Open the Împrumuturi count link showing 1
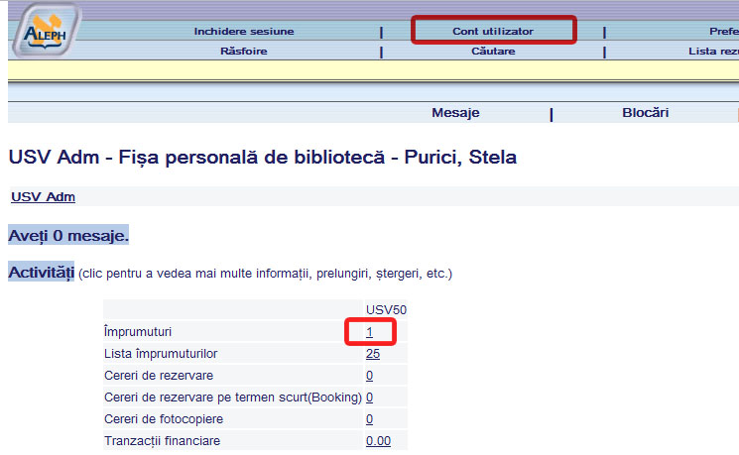The height and width of the screenshot is (455, 739). [369, 332]
